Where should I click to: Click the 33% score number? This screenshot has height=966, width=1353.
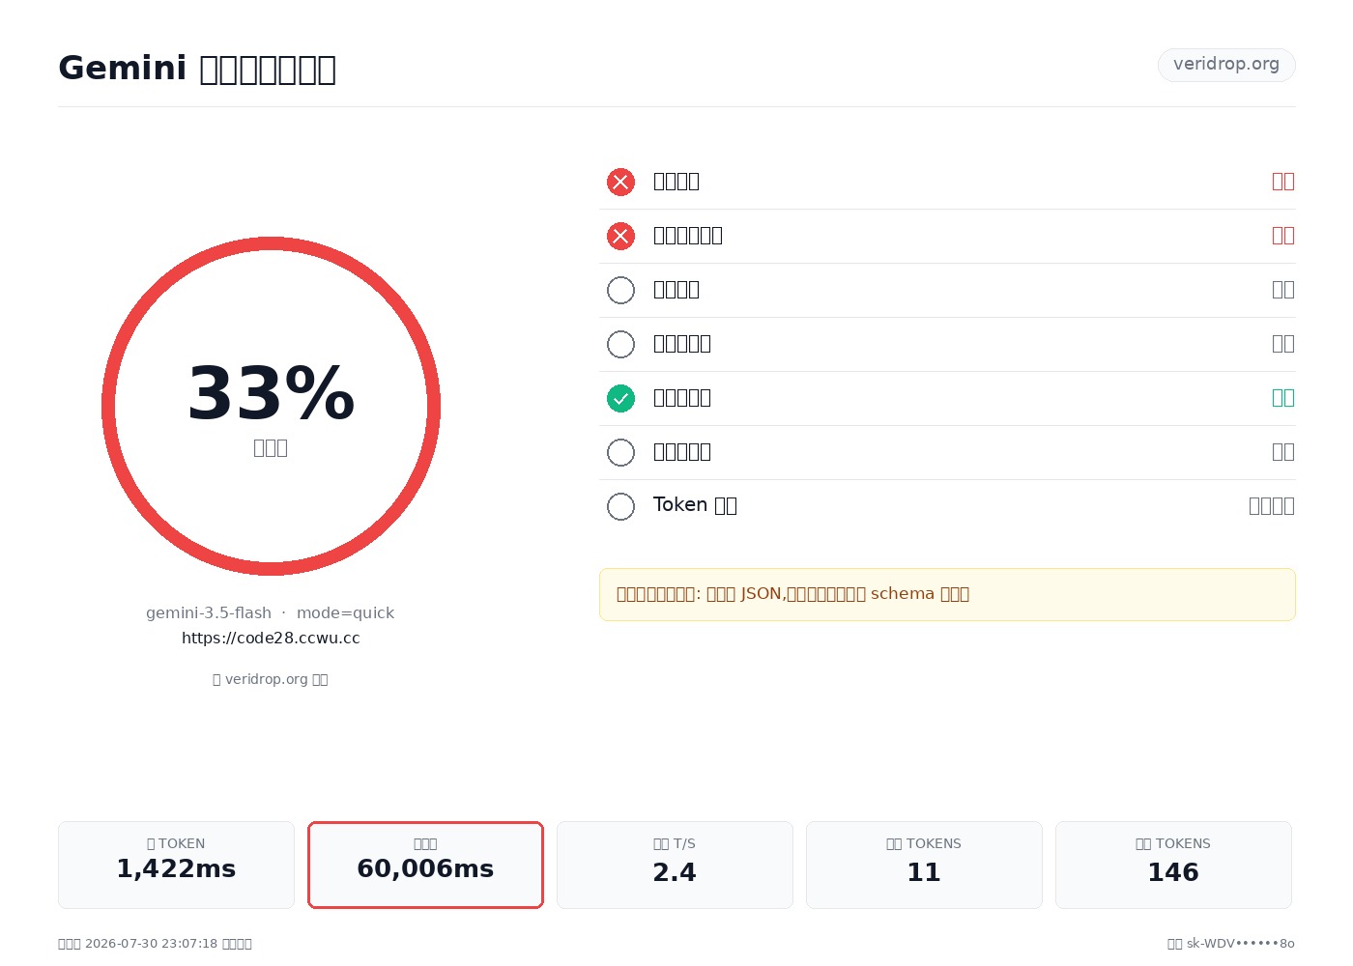point(271,394)
